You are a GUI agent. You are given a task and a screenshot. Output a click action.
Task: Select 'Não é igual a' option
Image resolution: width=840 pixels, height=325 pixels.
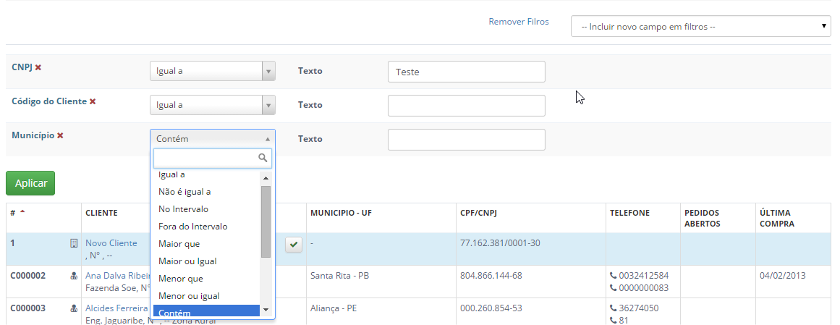pyautogui.click(x=184, y=192)
